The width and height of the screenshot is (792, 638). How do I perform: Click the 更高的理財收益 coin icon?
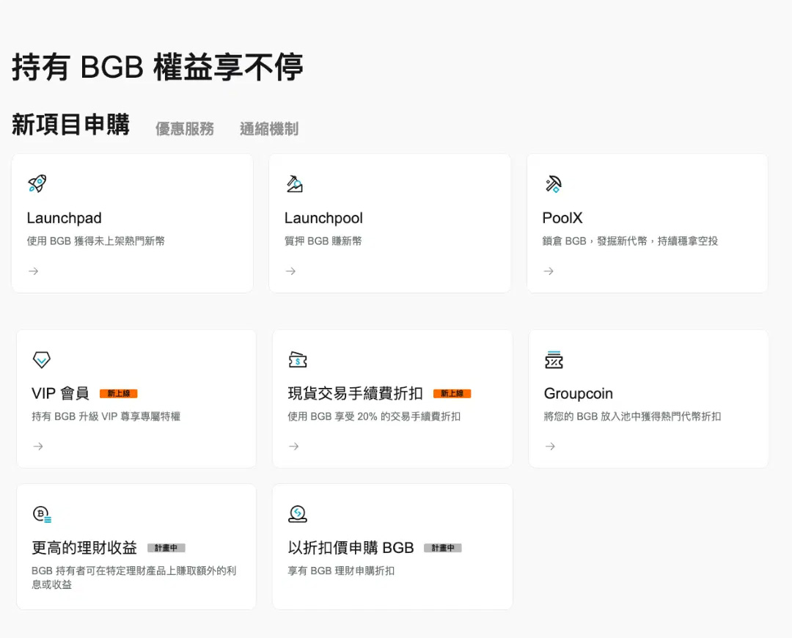[x=42, y=514]
